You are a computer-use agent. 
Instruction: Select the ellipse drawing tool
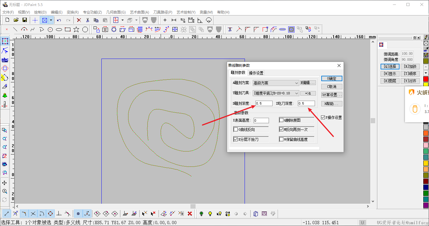[x=59, y=29]
